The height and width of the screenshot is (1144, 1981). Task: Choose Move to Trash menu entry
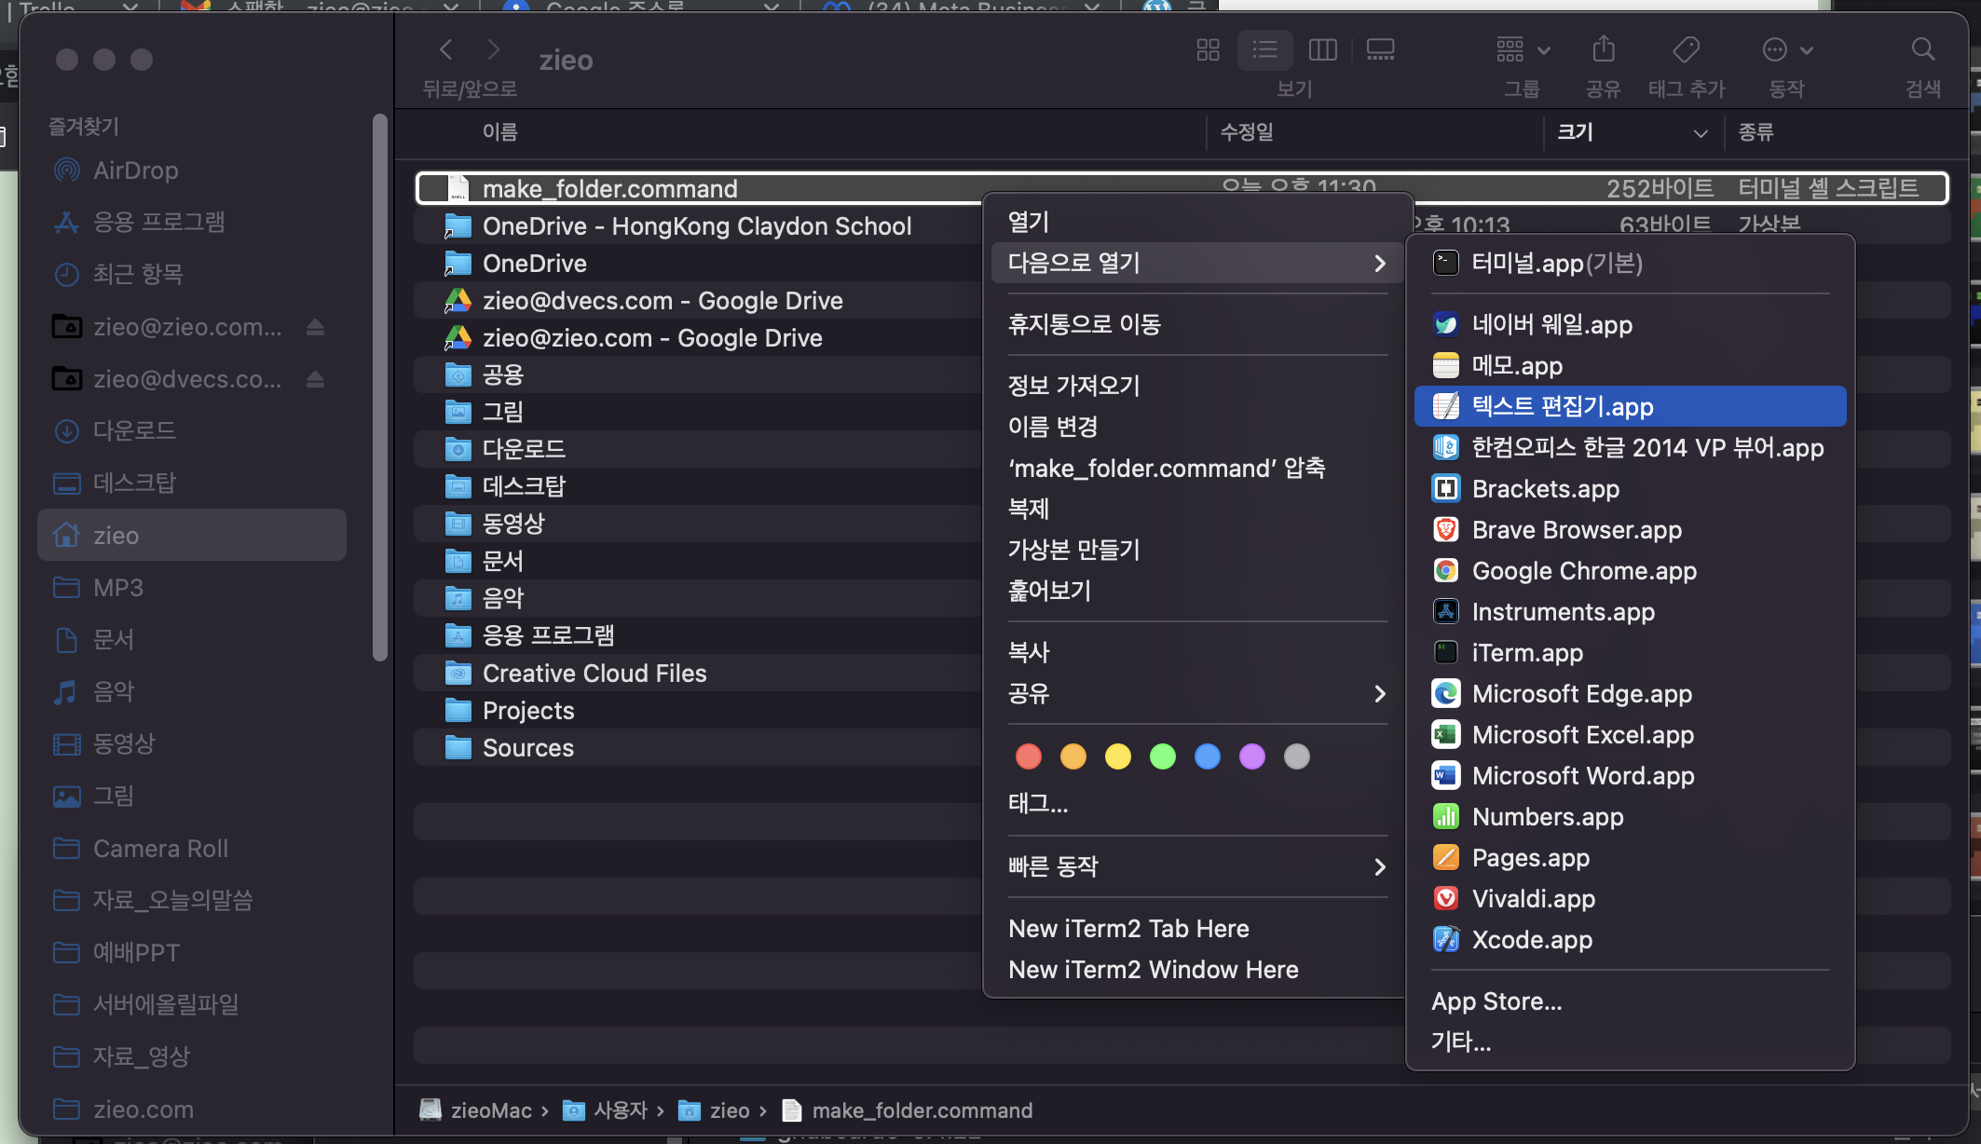[x=1084, y=324]
